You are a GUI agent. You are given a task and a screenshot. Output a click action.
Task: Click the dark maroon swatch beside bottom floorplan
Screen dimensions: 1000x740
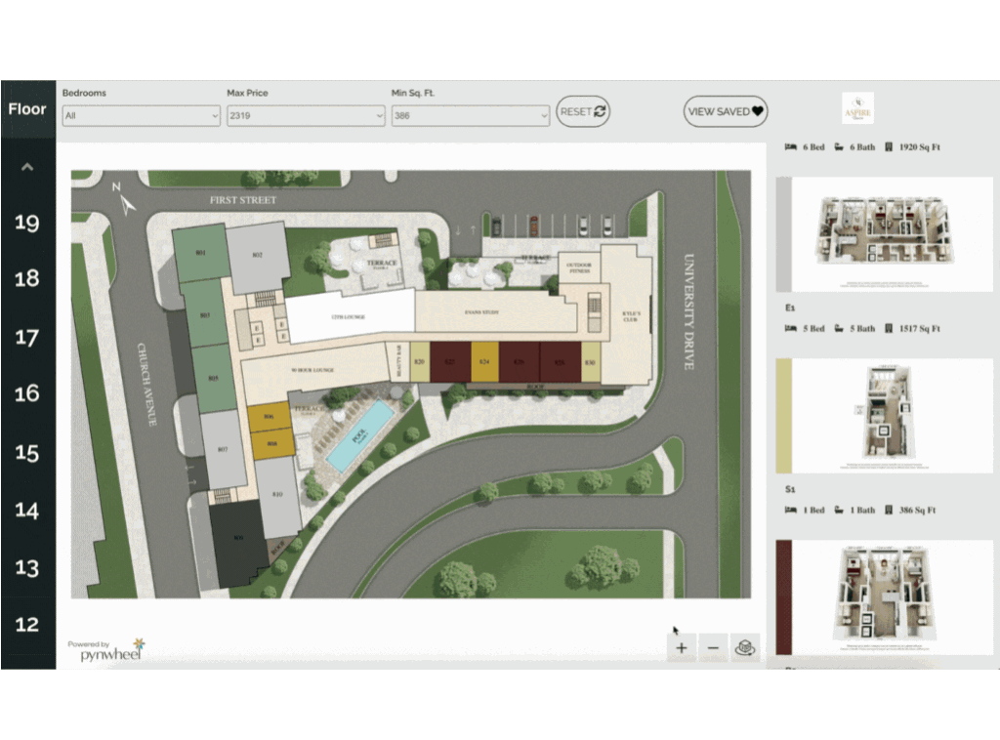coord(783,596)
